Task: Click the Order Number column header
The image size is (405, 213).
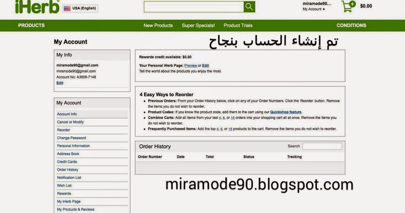Action: point(150,157)
